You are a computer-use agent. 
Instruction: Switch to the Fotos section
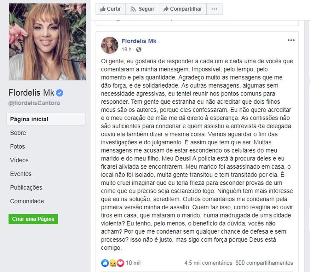click(x=17, y=146)
